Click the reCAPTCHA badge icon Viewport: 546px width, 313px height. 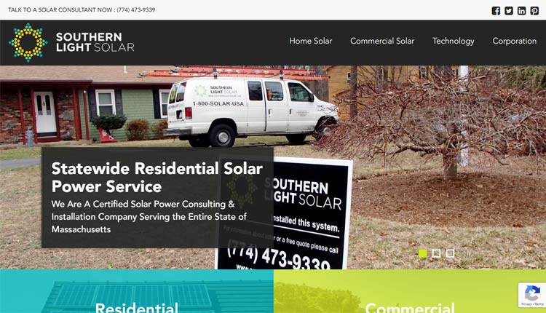pyautogui.click(x=531, y=293)
